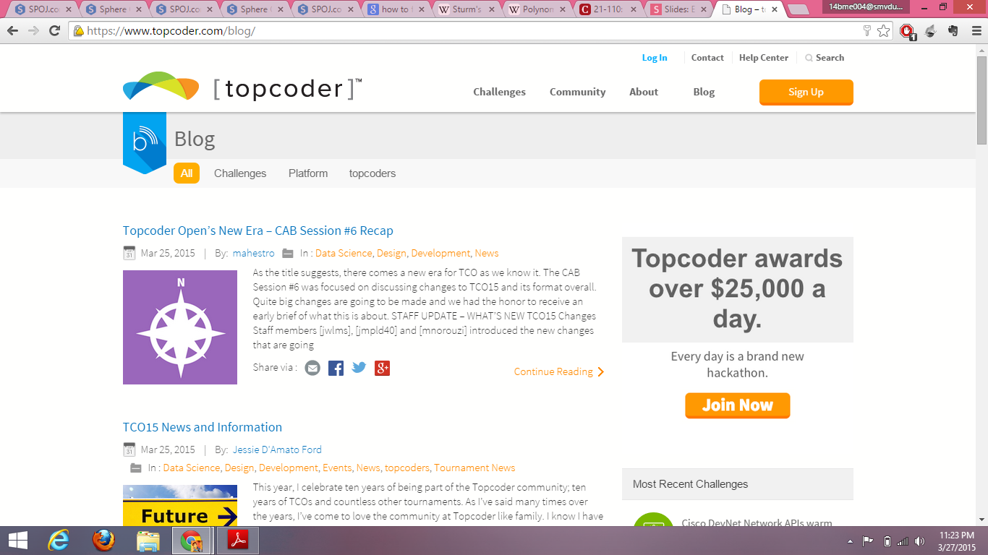
Task: Click the yellow Future sign thumbnail
Action: point(180,505)
